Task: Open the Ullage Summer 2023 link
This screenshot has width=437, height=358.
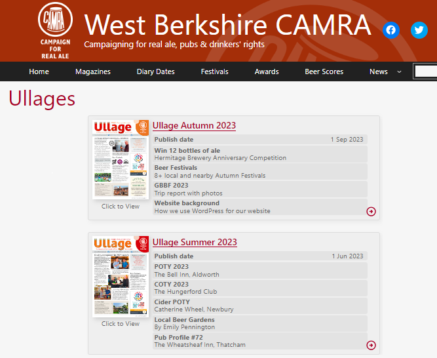Action: tap(195, 242)
